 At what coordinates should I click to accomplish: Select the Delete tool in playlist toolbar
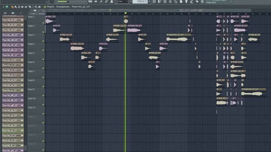pyautogui.click(x=19, y=7)
